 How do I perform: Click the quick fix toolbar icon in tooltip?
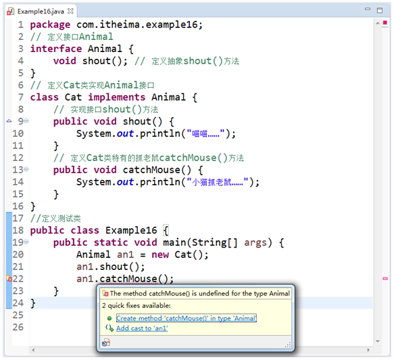click(x=106, y=342)
